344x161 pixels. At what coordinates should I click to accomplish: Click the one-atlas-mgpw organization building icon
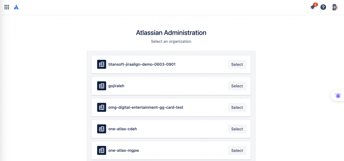[x=101, y=150]
